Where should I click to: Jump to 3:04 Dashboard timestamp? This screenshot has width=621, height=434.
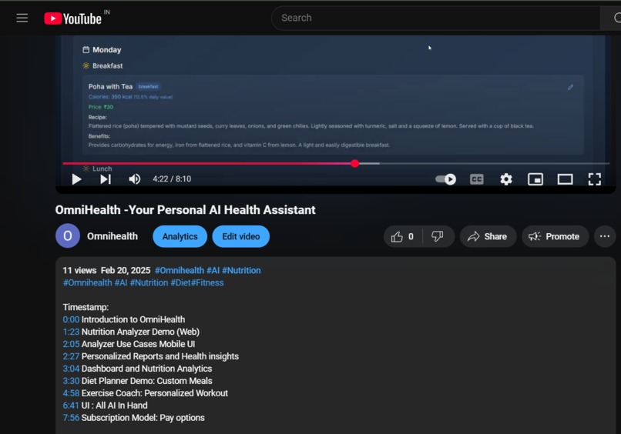coord(71,369)
